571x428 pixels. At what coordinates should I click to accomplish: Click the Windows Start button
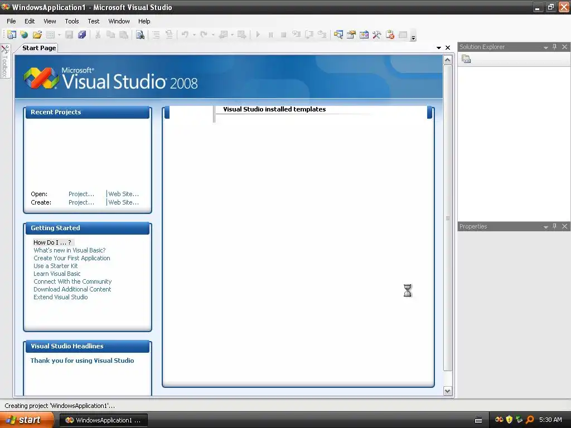(27, 420)
